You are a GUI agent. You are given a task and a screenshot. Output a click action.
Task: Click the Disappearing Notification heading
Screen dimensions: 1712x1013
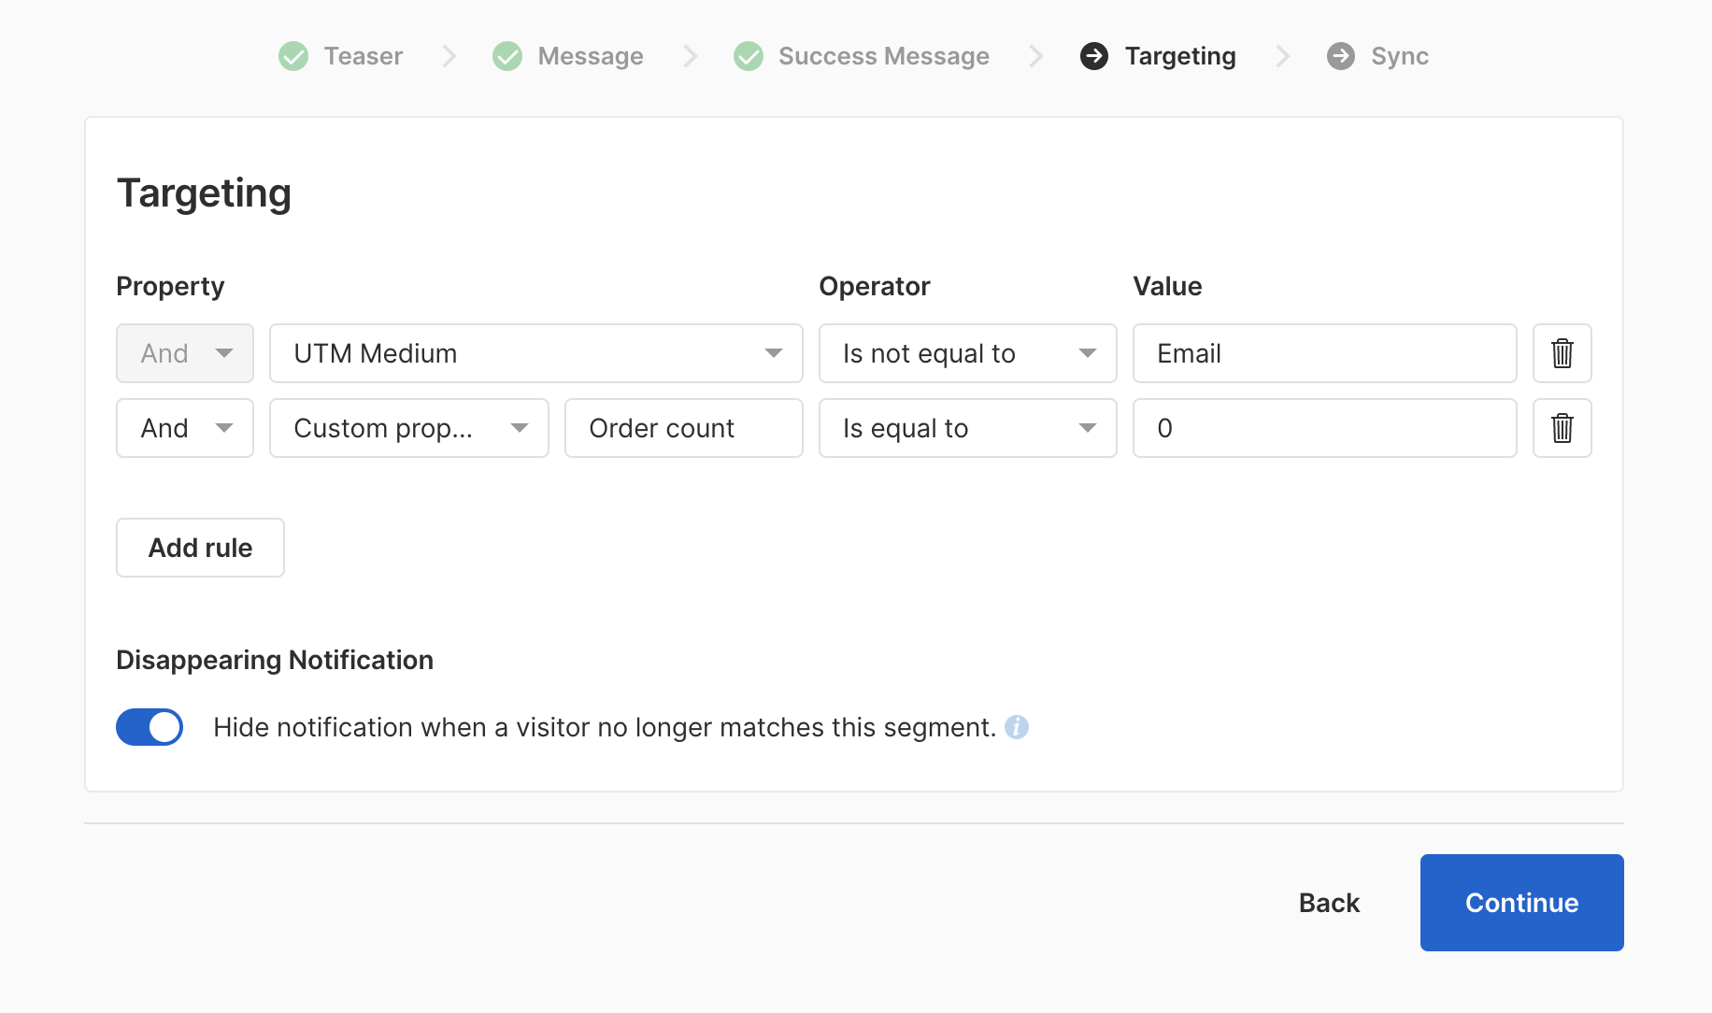[x=275, y=660]
